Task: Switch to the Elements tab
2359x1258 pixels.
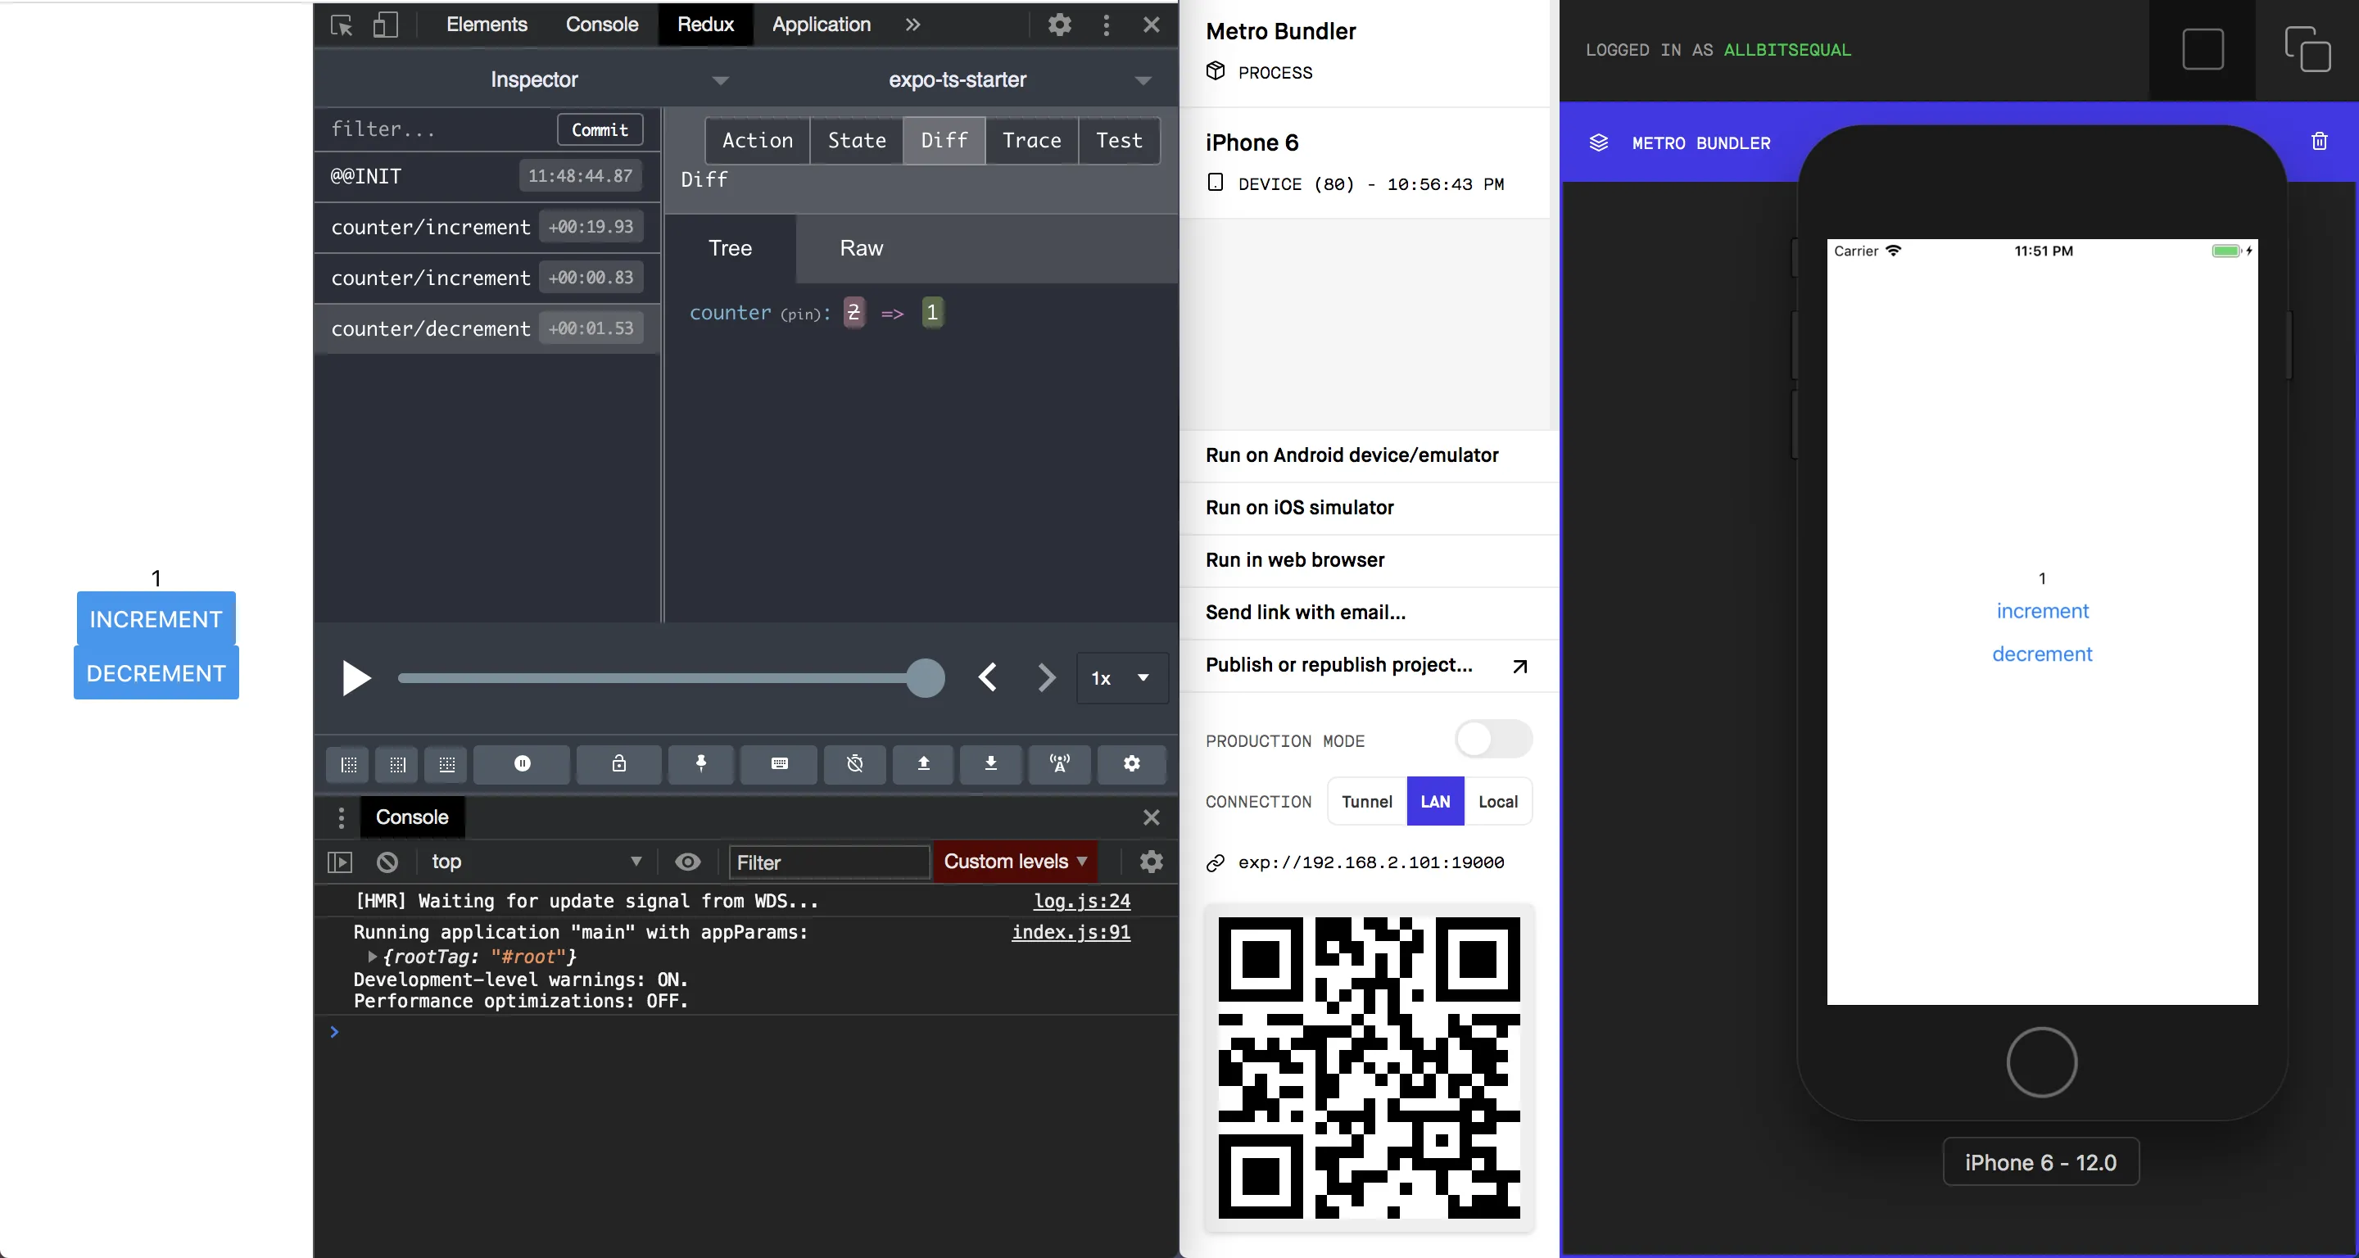Action: 486,25
